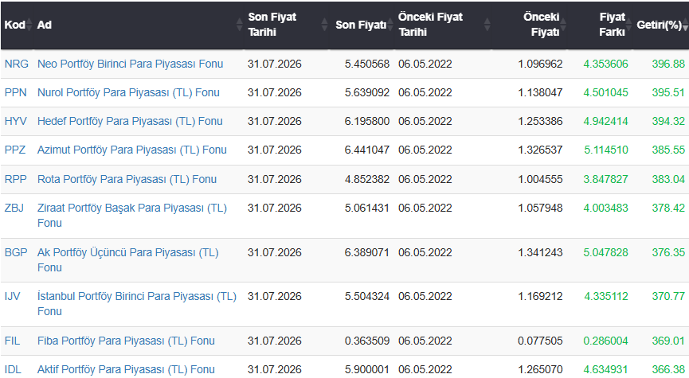
Task: Sort by Son Fiyat Tarihi arrows
Action: tap(324, 25)
